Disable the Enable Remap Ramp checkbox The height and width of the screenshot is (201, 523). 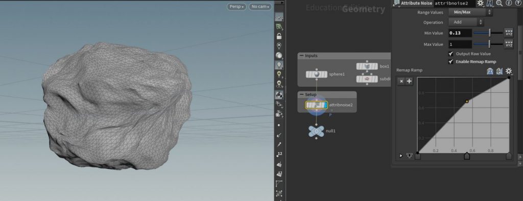click(x=451, y=62)
